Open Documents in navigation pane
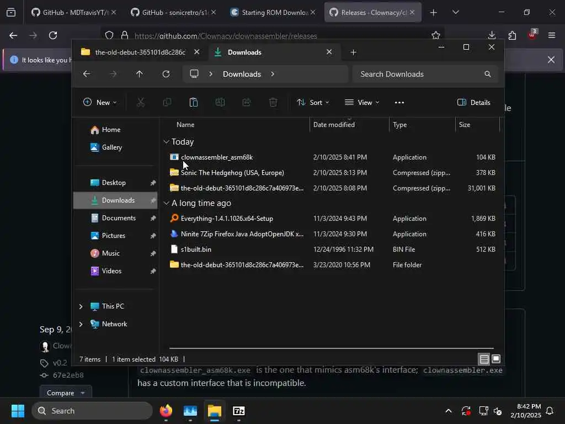This screenshot has width=565, height=424. (x=116, y=218)
